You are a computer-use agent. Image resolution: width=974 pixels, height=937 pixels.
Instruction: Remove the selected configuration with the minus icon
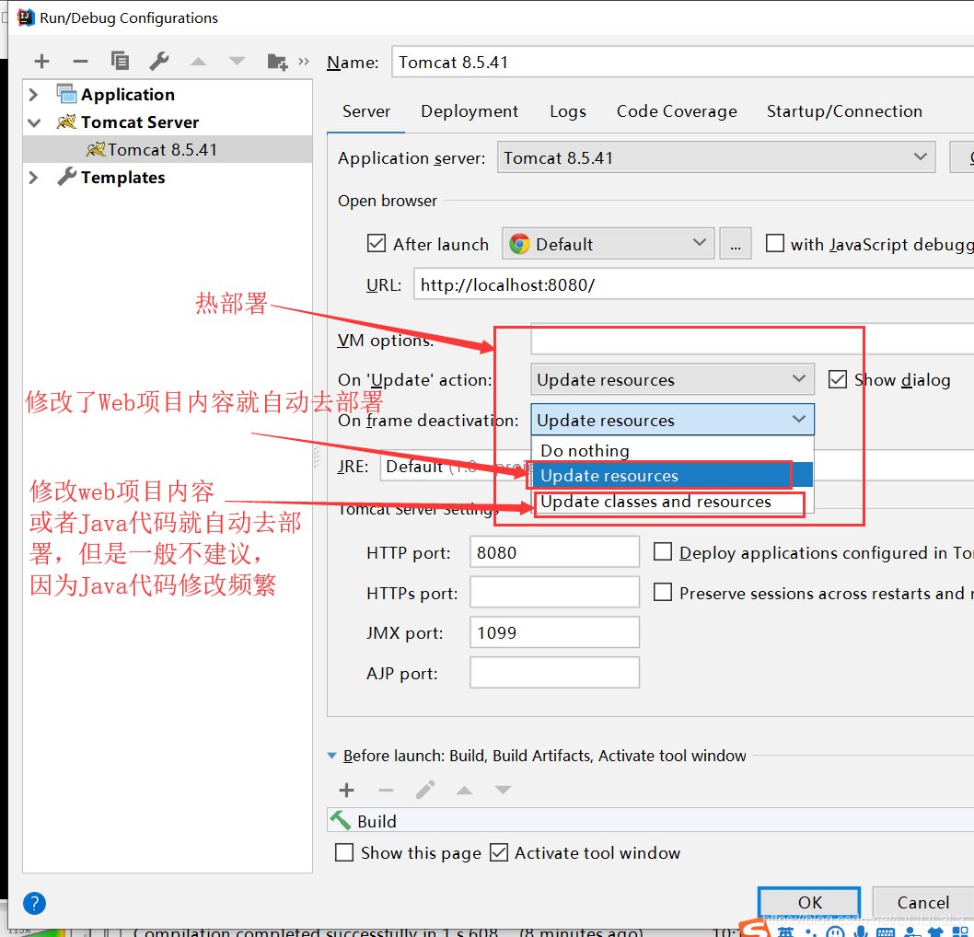80,62
